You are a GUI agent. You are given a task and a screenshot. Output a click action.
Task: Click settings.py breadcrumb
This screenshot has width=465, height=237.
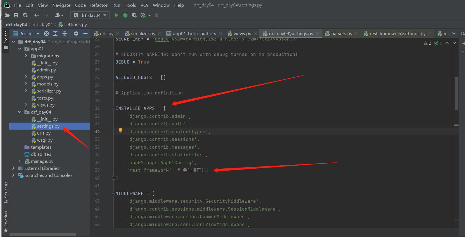[x=73, y=24]
